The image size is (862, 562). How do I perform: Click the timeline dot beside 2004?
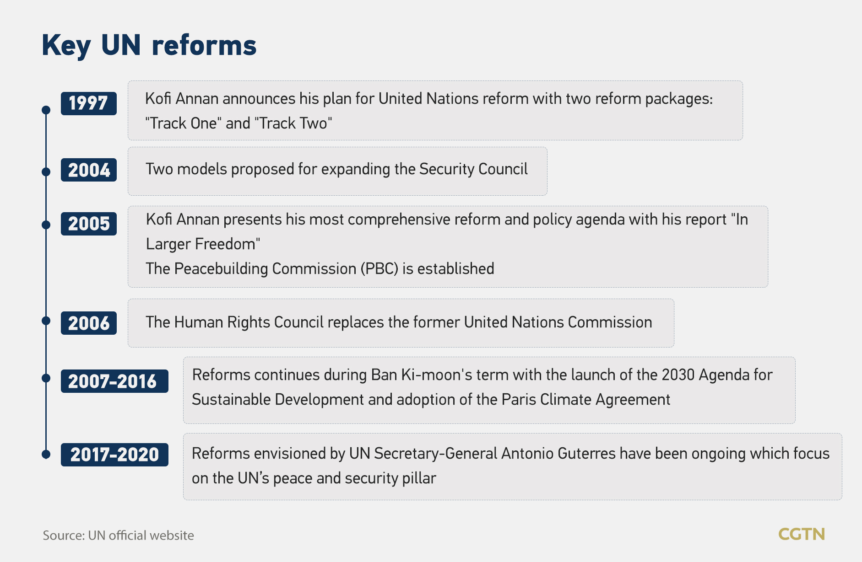pos(46,172)
